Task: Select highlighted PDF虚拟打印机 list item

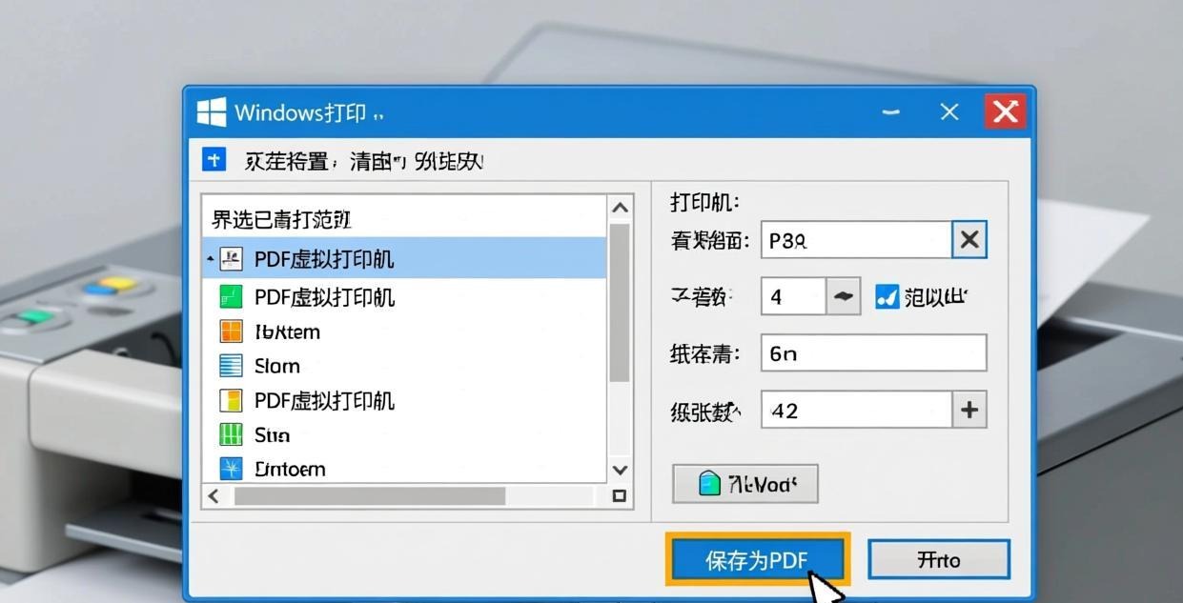Action: click(404, 259)
